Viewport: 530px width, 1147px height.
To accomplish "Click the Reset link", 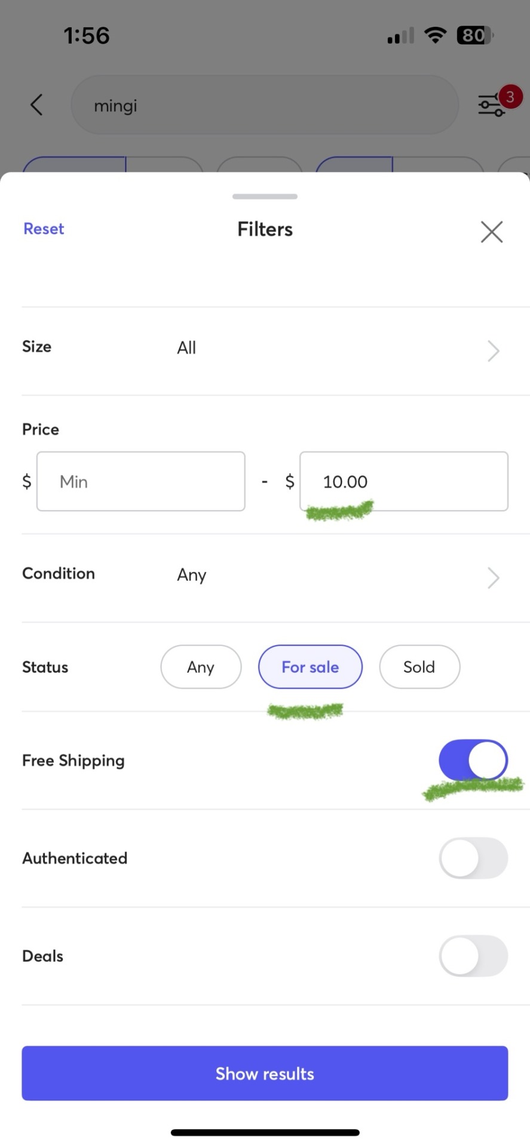I will point(44,229).
